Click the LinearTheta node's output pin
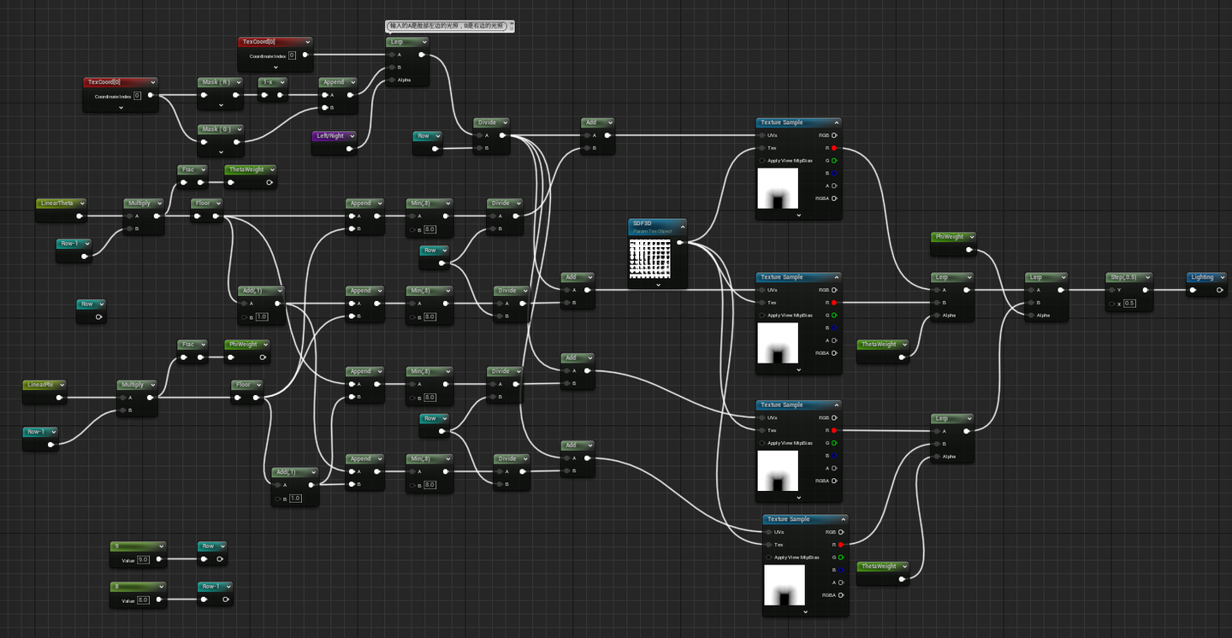Image resolution: width=1232 pixels, height=638 pixels. point(80,216)
